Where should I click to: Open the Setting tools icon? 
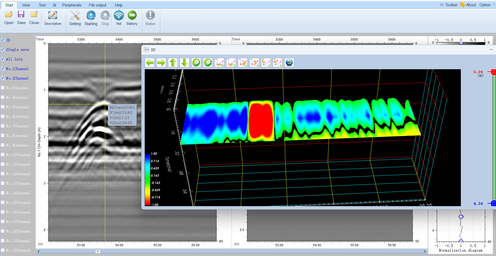point(75,15)
